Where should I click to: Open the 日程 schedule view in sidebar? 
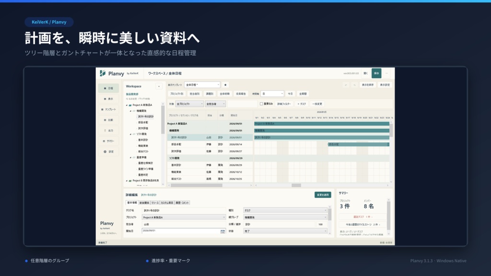[x=108, y=88]
